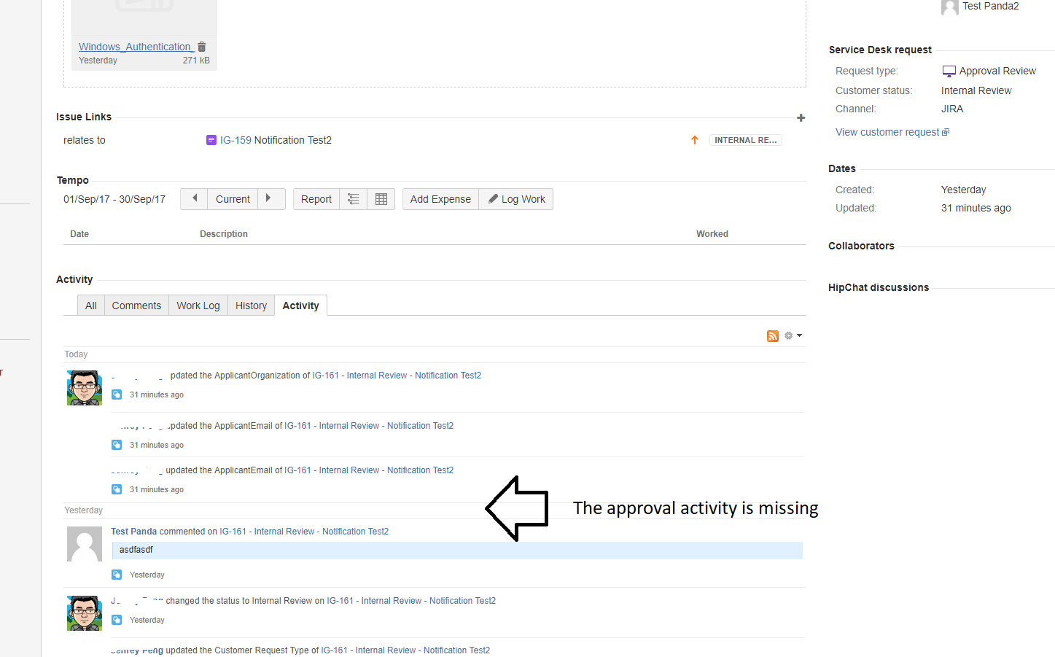Open the Windows_Authentication attachment link
The width and height of the screenshot is (1055, 657).
(x=136, y=47)
